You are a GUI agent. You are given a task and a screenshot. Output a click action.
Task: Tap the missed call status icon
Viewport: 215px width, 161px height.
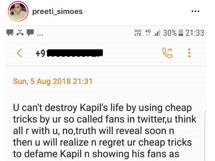20,33
